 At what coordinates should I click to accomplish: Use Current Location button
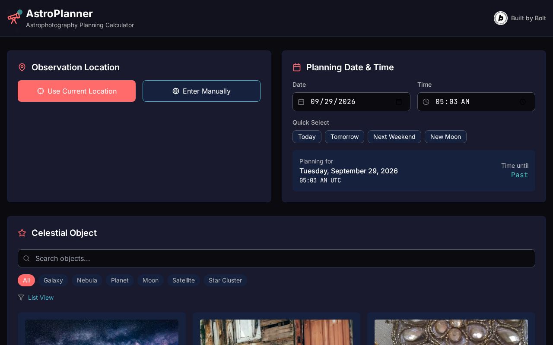tap(76, 91)
